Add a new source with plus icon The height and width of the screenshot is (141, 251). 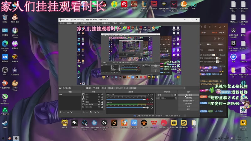click(x=83, y=112)
